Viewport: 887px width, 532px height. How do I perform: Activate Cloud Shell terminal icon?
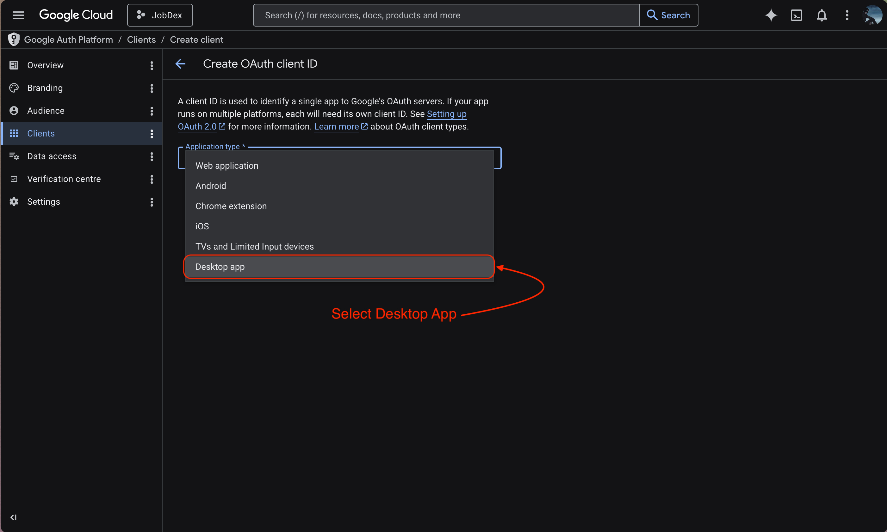tap(796, 15)
